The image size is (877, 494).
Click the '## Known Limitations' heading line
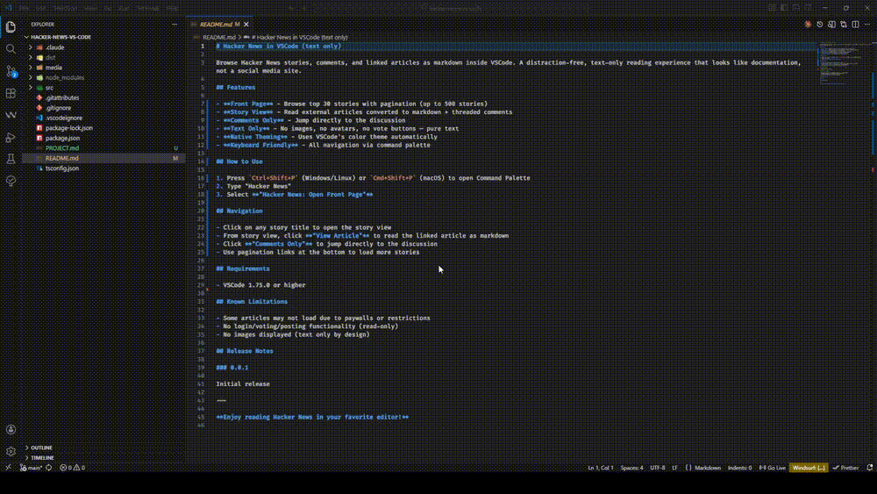252,302
